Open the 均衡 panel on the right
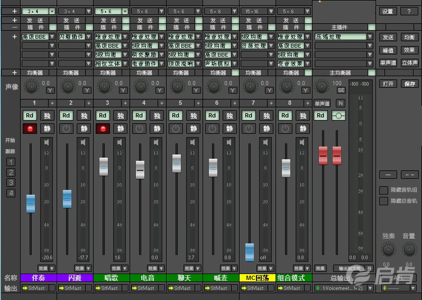Screen dimensions: 422x300 pyautogui.click(x=409, y=37)
